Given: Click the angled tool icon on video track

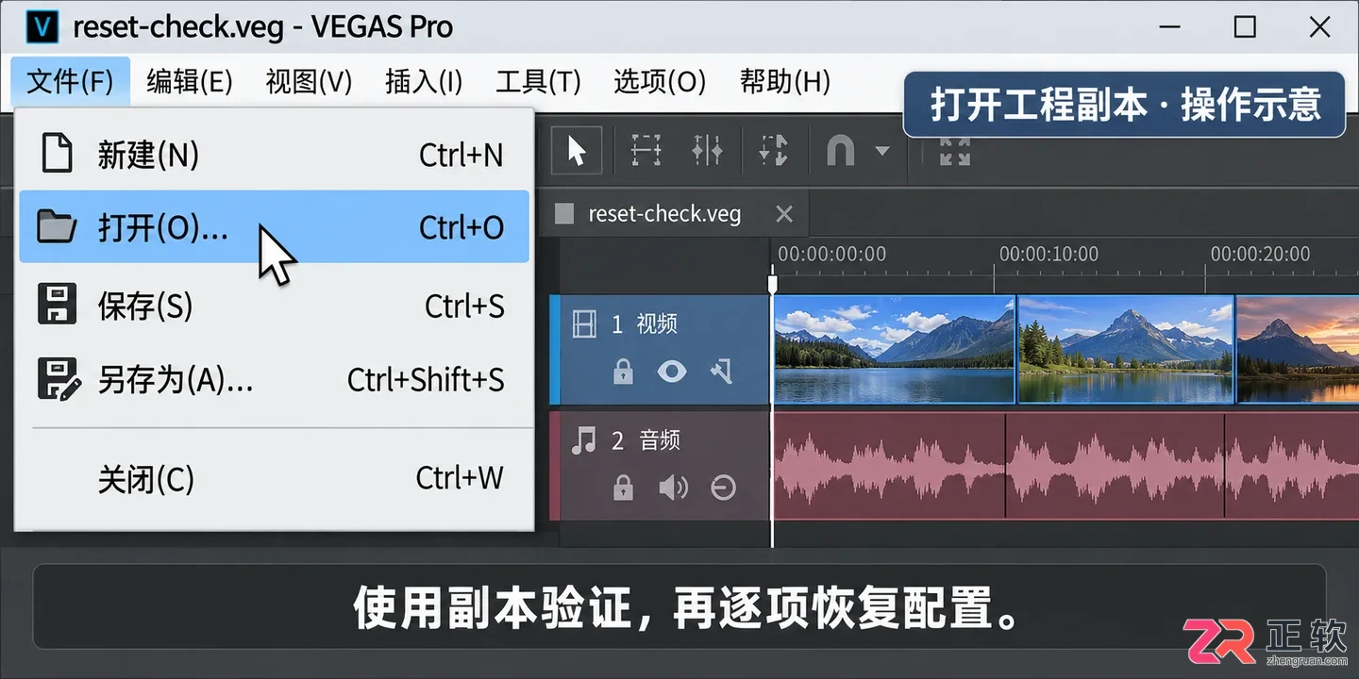Looking at the screenshot, I should click(722, 372).
